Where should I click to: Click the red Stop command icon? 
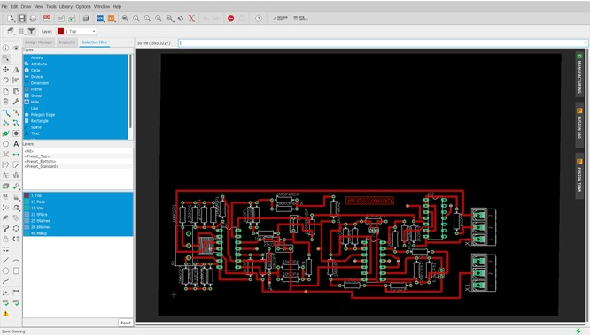click(x=230, y=19)
